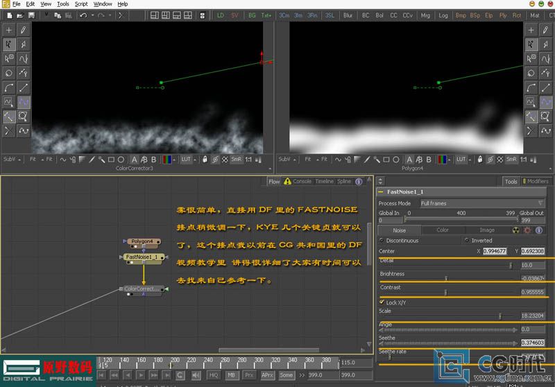555x387 pixels.
Task: Play forward in the transport controls
Action: click(x=141, y=375)
